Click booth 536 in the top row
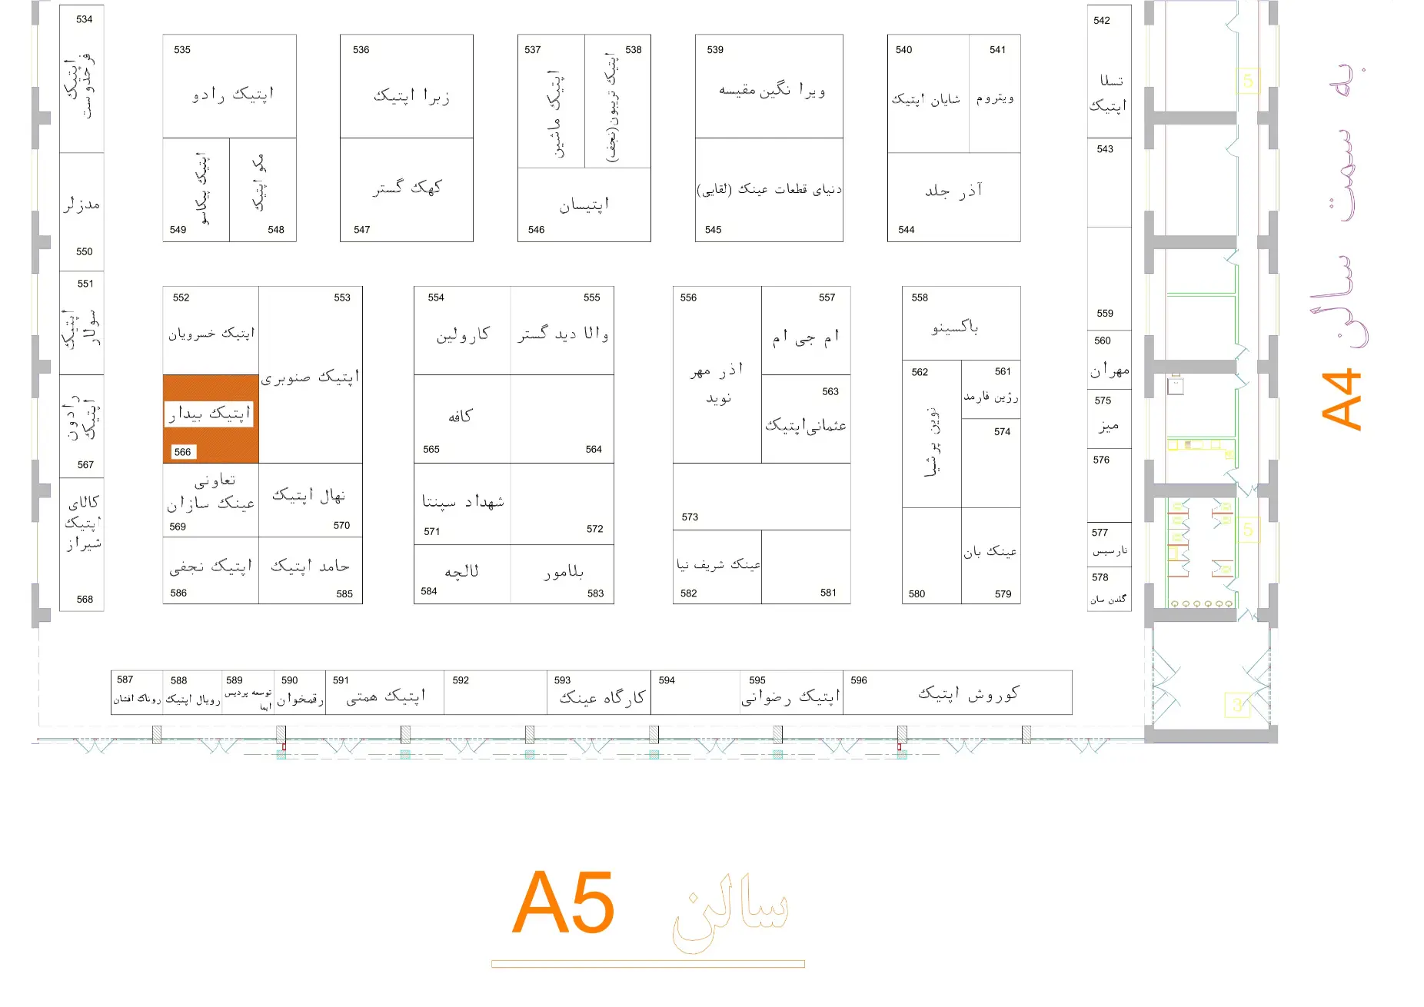 [406, 86]
